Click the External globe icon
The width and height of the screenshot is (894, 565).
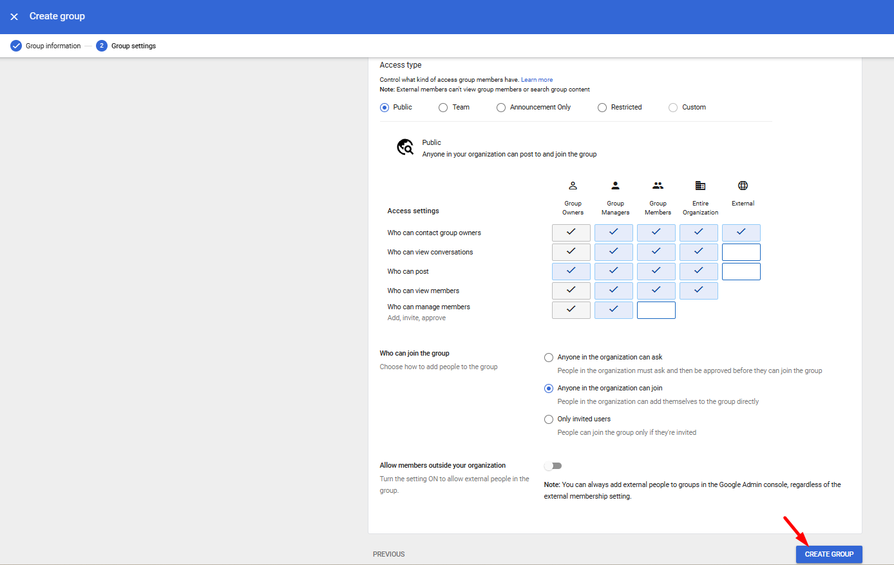(743, 186)
